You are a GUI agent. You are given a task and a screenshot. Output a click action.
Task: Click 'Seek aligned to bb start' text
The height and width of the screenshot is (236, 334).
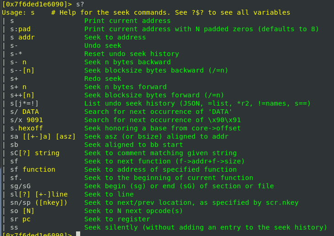coord(133,145)
